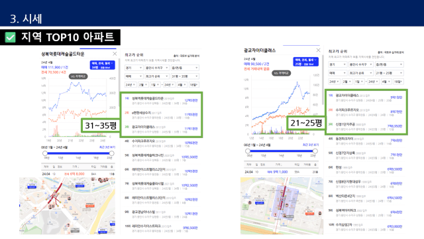Select 10위 래미안수지이스트파크 ranking row
Viewport: 424px width, 239px height.
[161, 228]
